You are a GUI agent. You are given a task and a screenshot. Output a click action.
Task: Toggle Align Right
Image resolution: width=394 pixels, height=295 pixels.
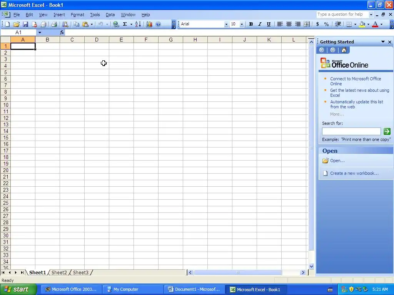298,24
